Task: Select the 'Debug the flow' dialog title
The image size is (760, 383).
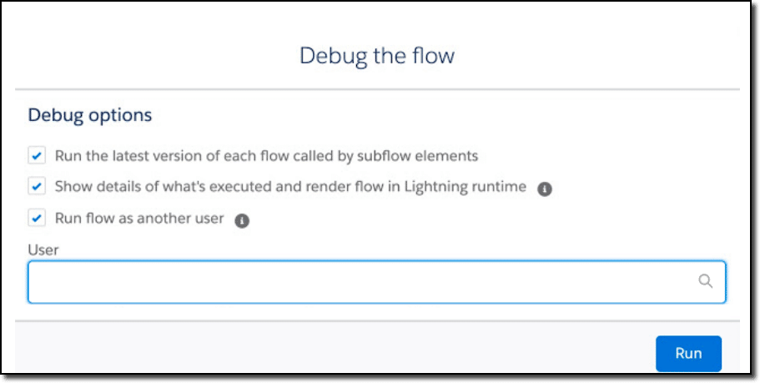Action: click(x=377, y=55)
